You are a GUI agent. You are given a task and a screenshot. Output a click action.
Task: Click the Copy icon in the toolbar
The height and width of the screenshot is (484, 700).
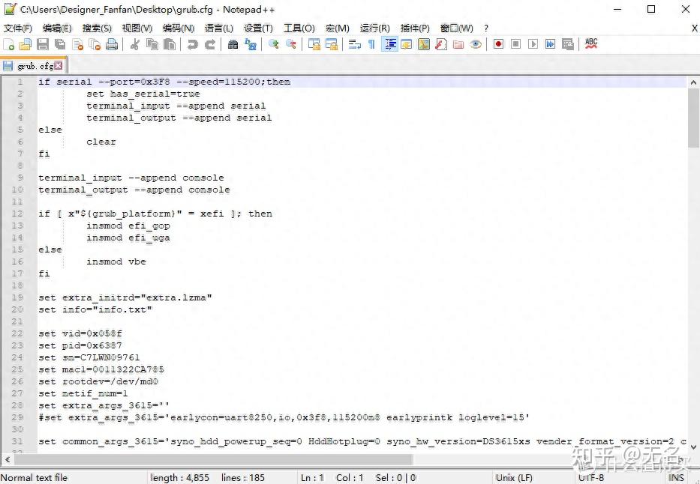pos(152,44)
